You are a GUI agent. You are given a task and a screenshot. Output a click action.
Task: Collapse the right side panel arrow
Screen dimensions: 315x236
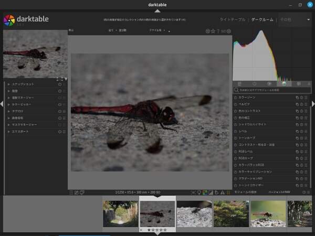pos(312,104)
